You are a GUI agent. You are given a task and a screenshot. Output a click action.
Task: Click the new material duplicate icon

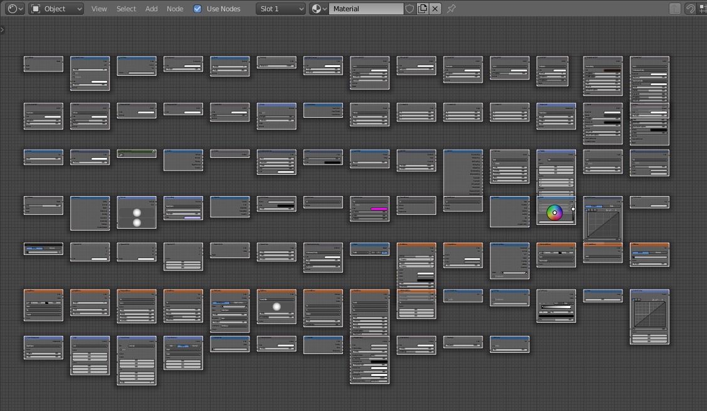pos(422,9)
